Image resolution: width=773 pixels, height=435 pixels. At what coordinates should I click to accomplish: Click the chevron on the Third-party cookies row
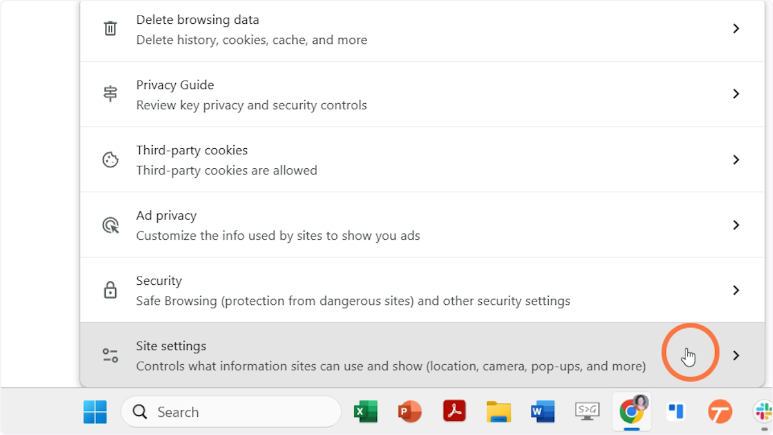[x=736, y=160]
